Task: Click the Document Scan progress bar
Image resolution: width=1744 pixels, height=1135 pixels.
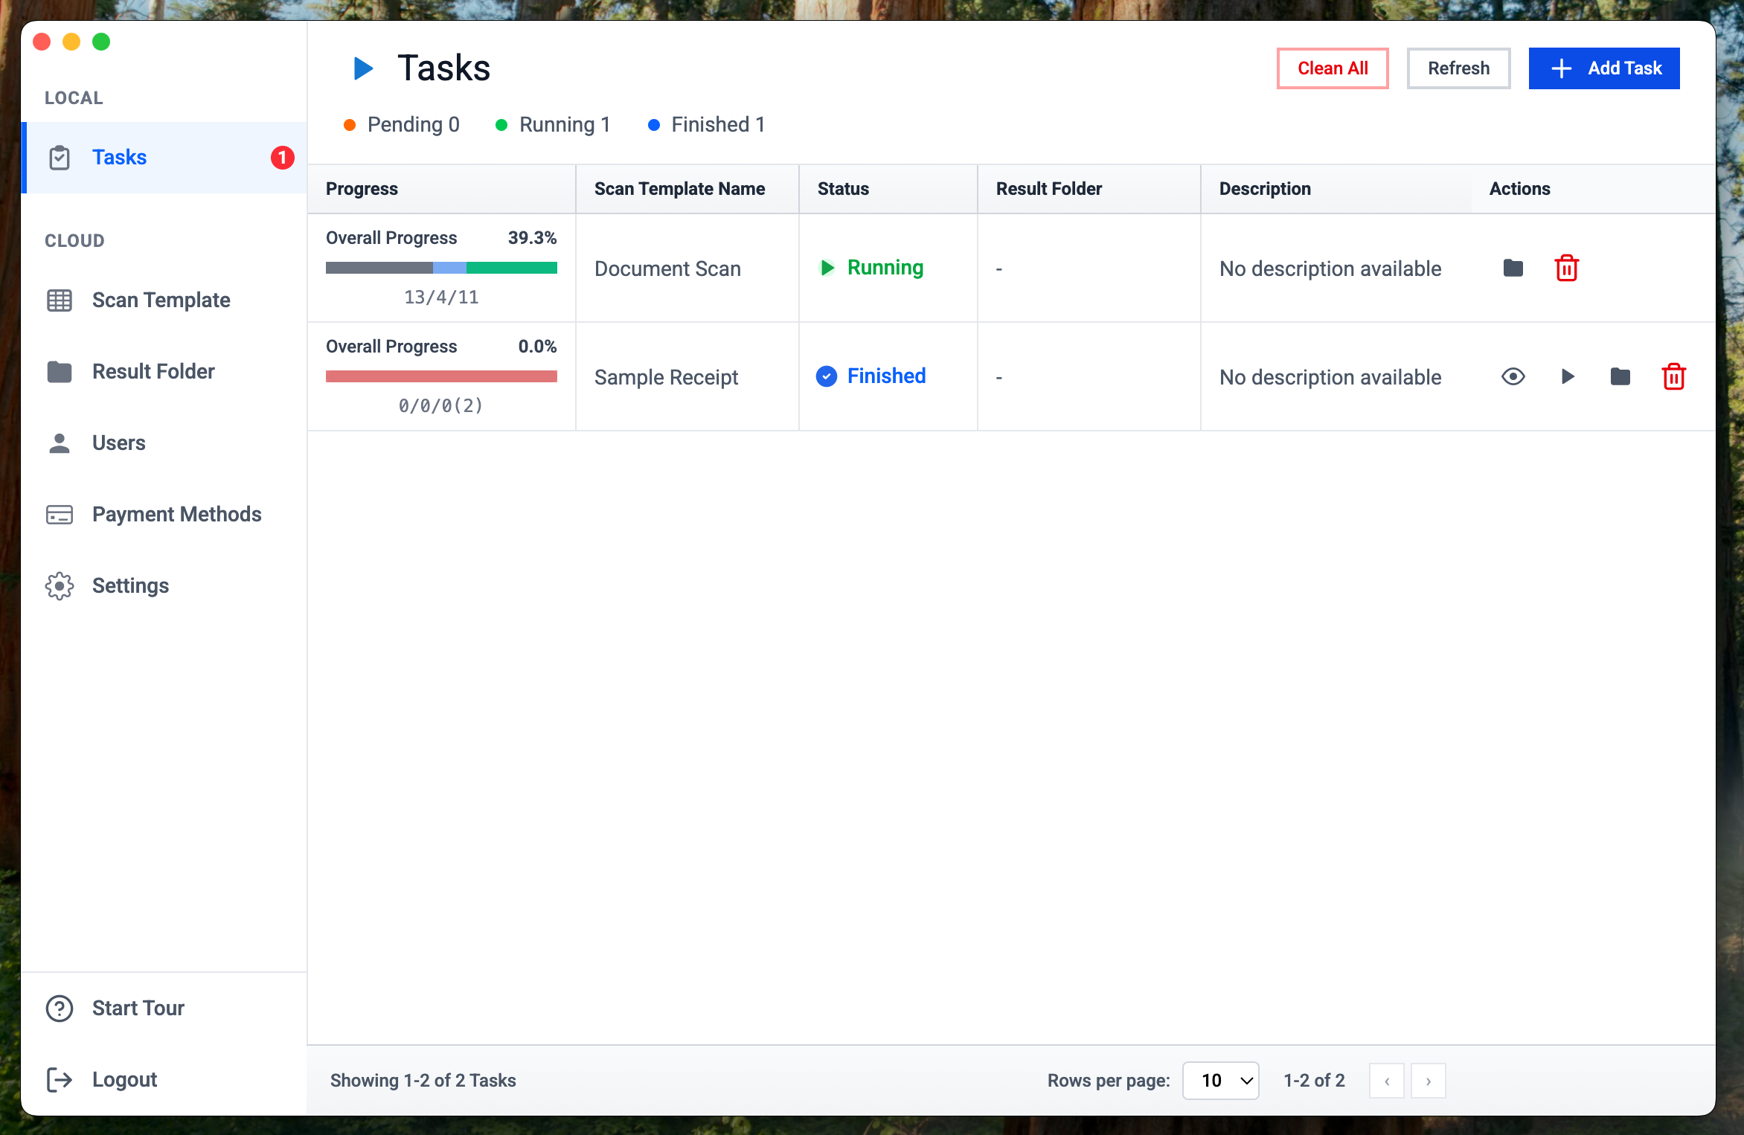Action: point(441,268)
